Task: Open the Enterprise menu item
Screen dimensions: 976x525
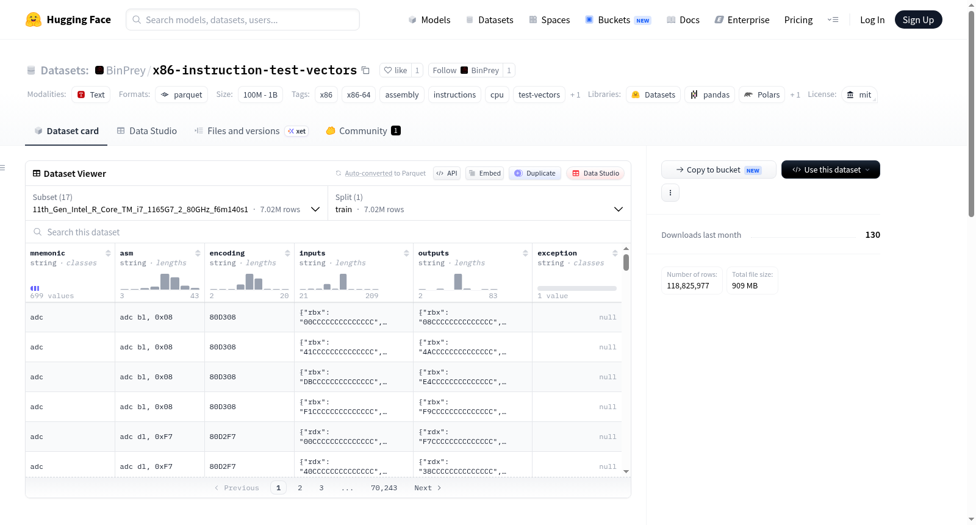Action: (742, 20)
